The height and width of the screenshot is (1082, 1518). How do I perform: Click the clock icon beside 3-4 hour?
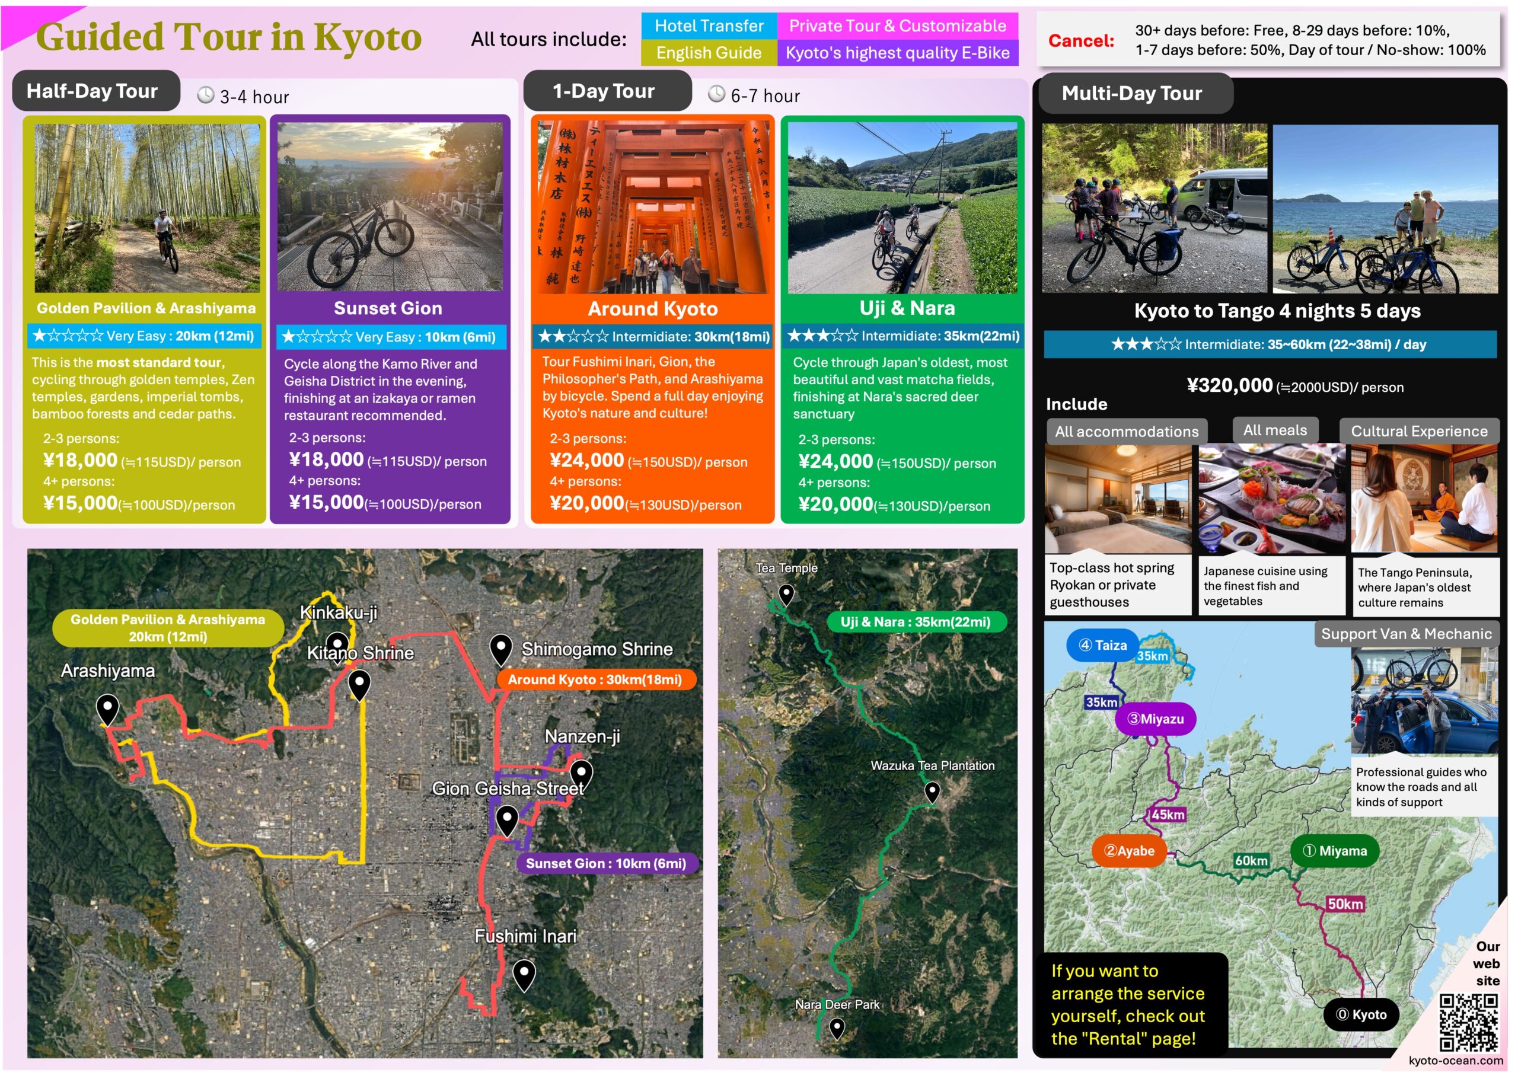click(x=206, y=95)
